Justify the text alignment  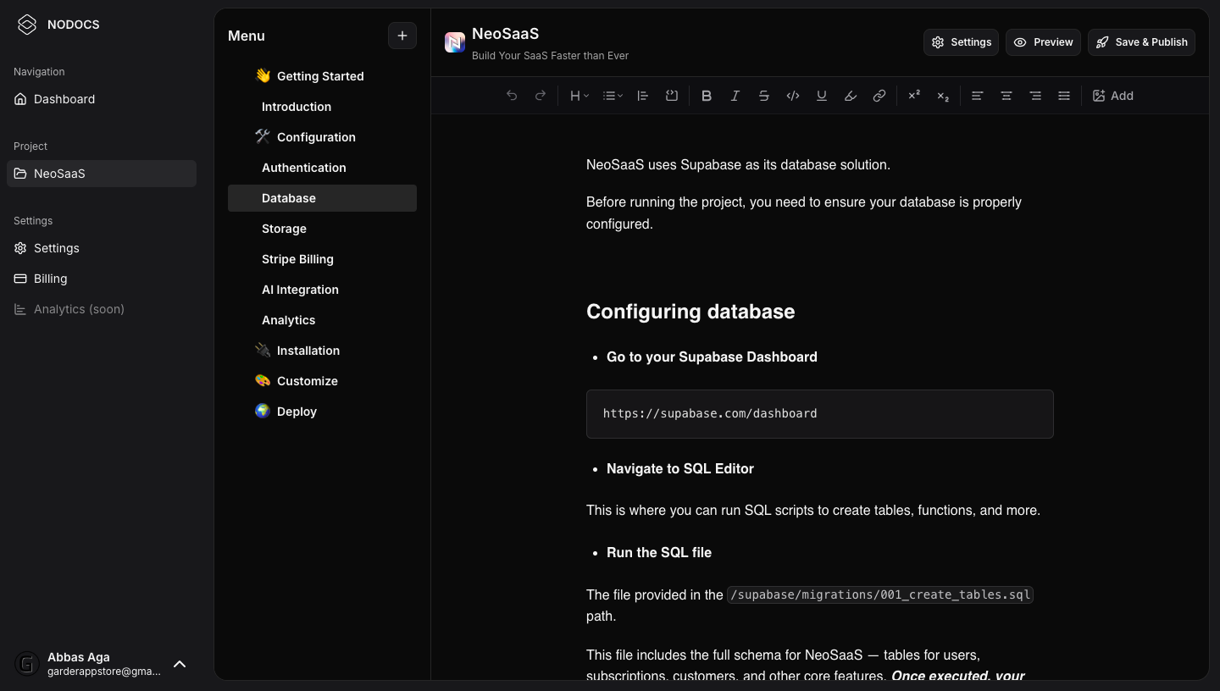(x=1064, y=96)
